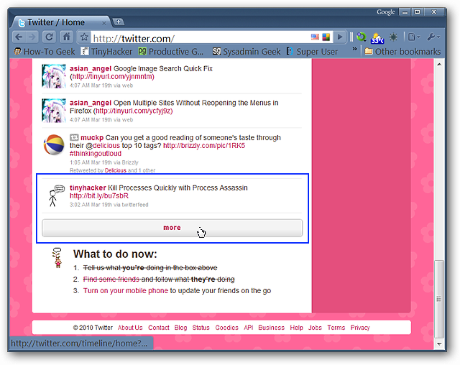This screenshot has height=365, width=460.
Task: Open the tinyhacker username link
Action: point(88,188)
